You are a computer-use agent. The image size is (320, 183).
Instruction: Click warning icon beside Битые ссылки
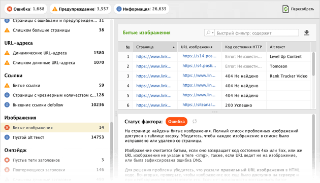tap(7, 85)
